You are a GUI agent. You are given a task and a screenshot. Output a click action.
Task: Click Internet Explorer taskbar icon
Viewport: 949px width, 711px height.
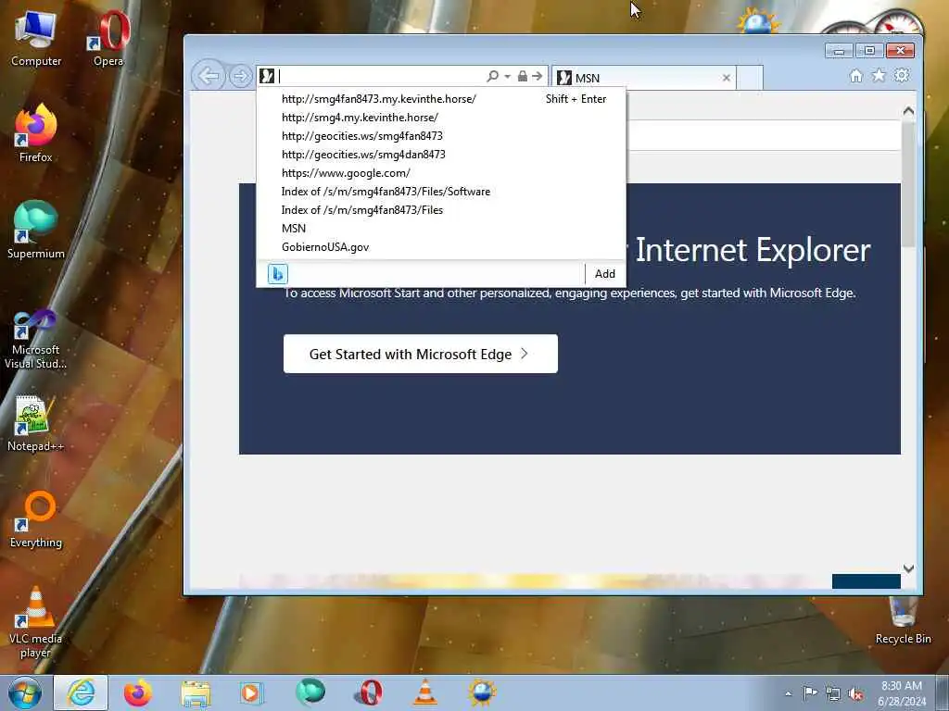(x=82, y=692)
